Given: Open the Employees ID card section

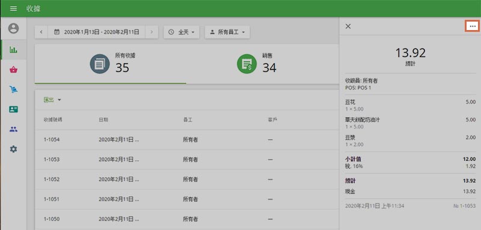Looking at the screenshot, I should 13,109.
